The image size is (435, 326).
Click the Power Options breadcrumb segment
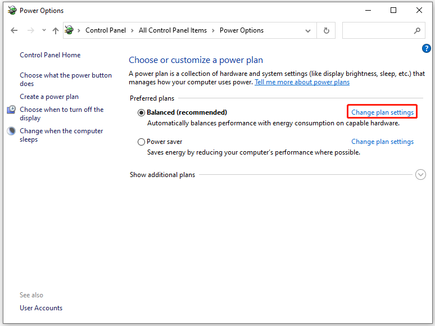click(x=242, y=30)
